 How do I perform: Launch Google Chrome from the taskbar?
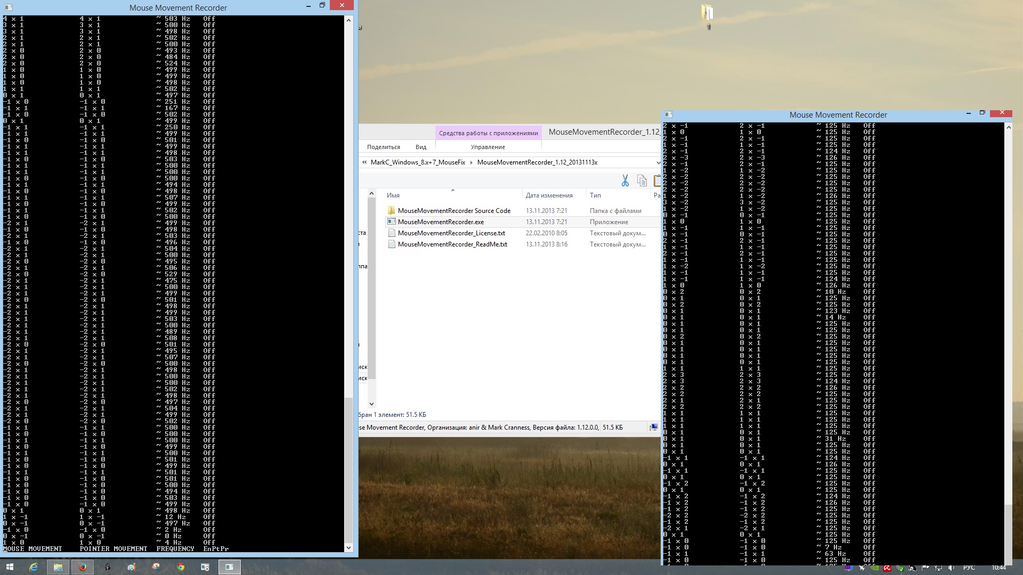181,567
